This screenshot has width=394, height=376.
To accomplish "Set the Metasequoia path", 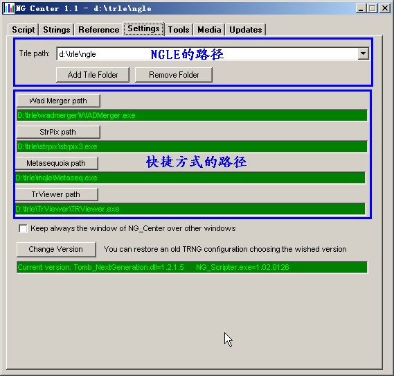I will click(x=57, y=163).
